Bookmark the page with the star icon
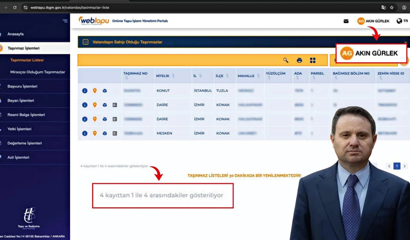Viewport: 410px width, 240px height. click(x=392, y=8)
